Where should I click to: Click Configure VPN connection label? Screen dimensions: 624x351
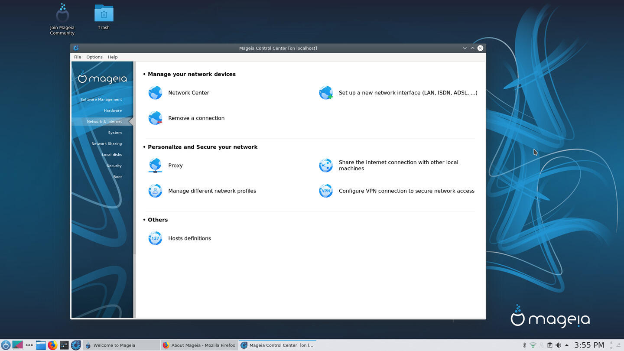point(406,191)
